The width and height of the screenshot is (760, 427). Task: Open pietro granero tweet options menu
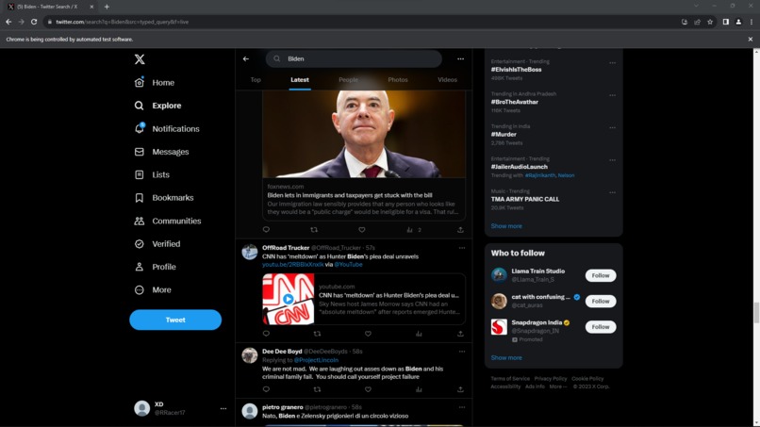point(462,407)
